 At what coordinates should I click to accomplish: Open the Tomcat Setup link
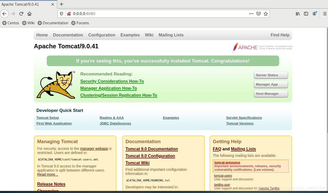[x=48, y=118]
